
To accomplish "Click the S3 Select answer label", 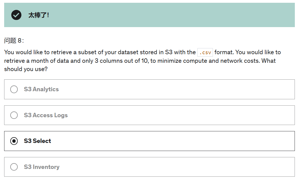I will tap(37, 141).
